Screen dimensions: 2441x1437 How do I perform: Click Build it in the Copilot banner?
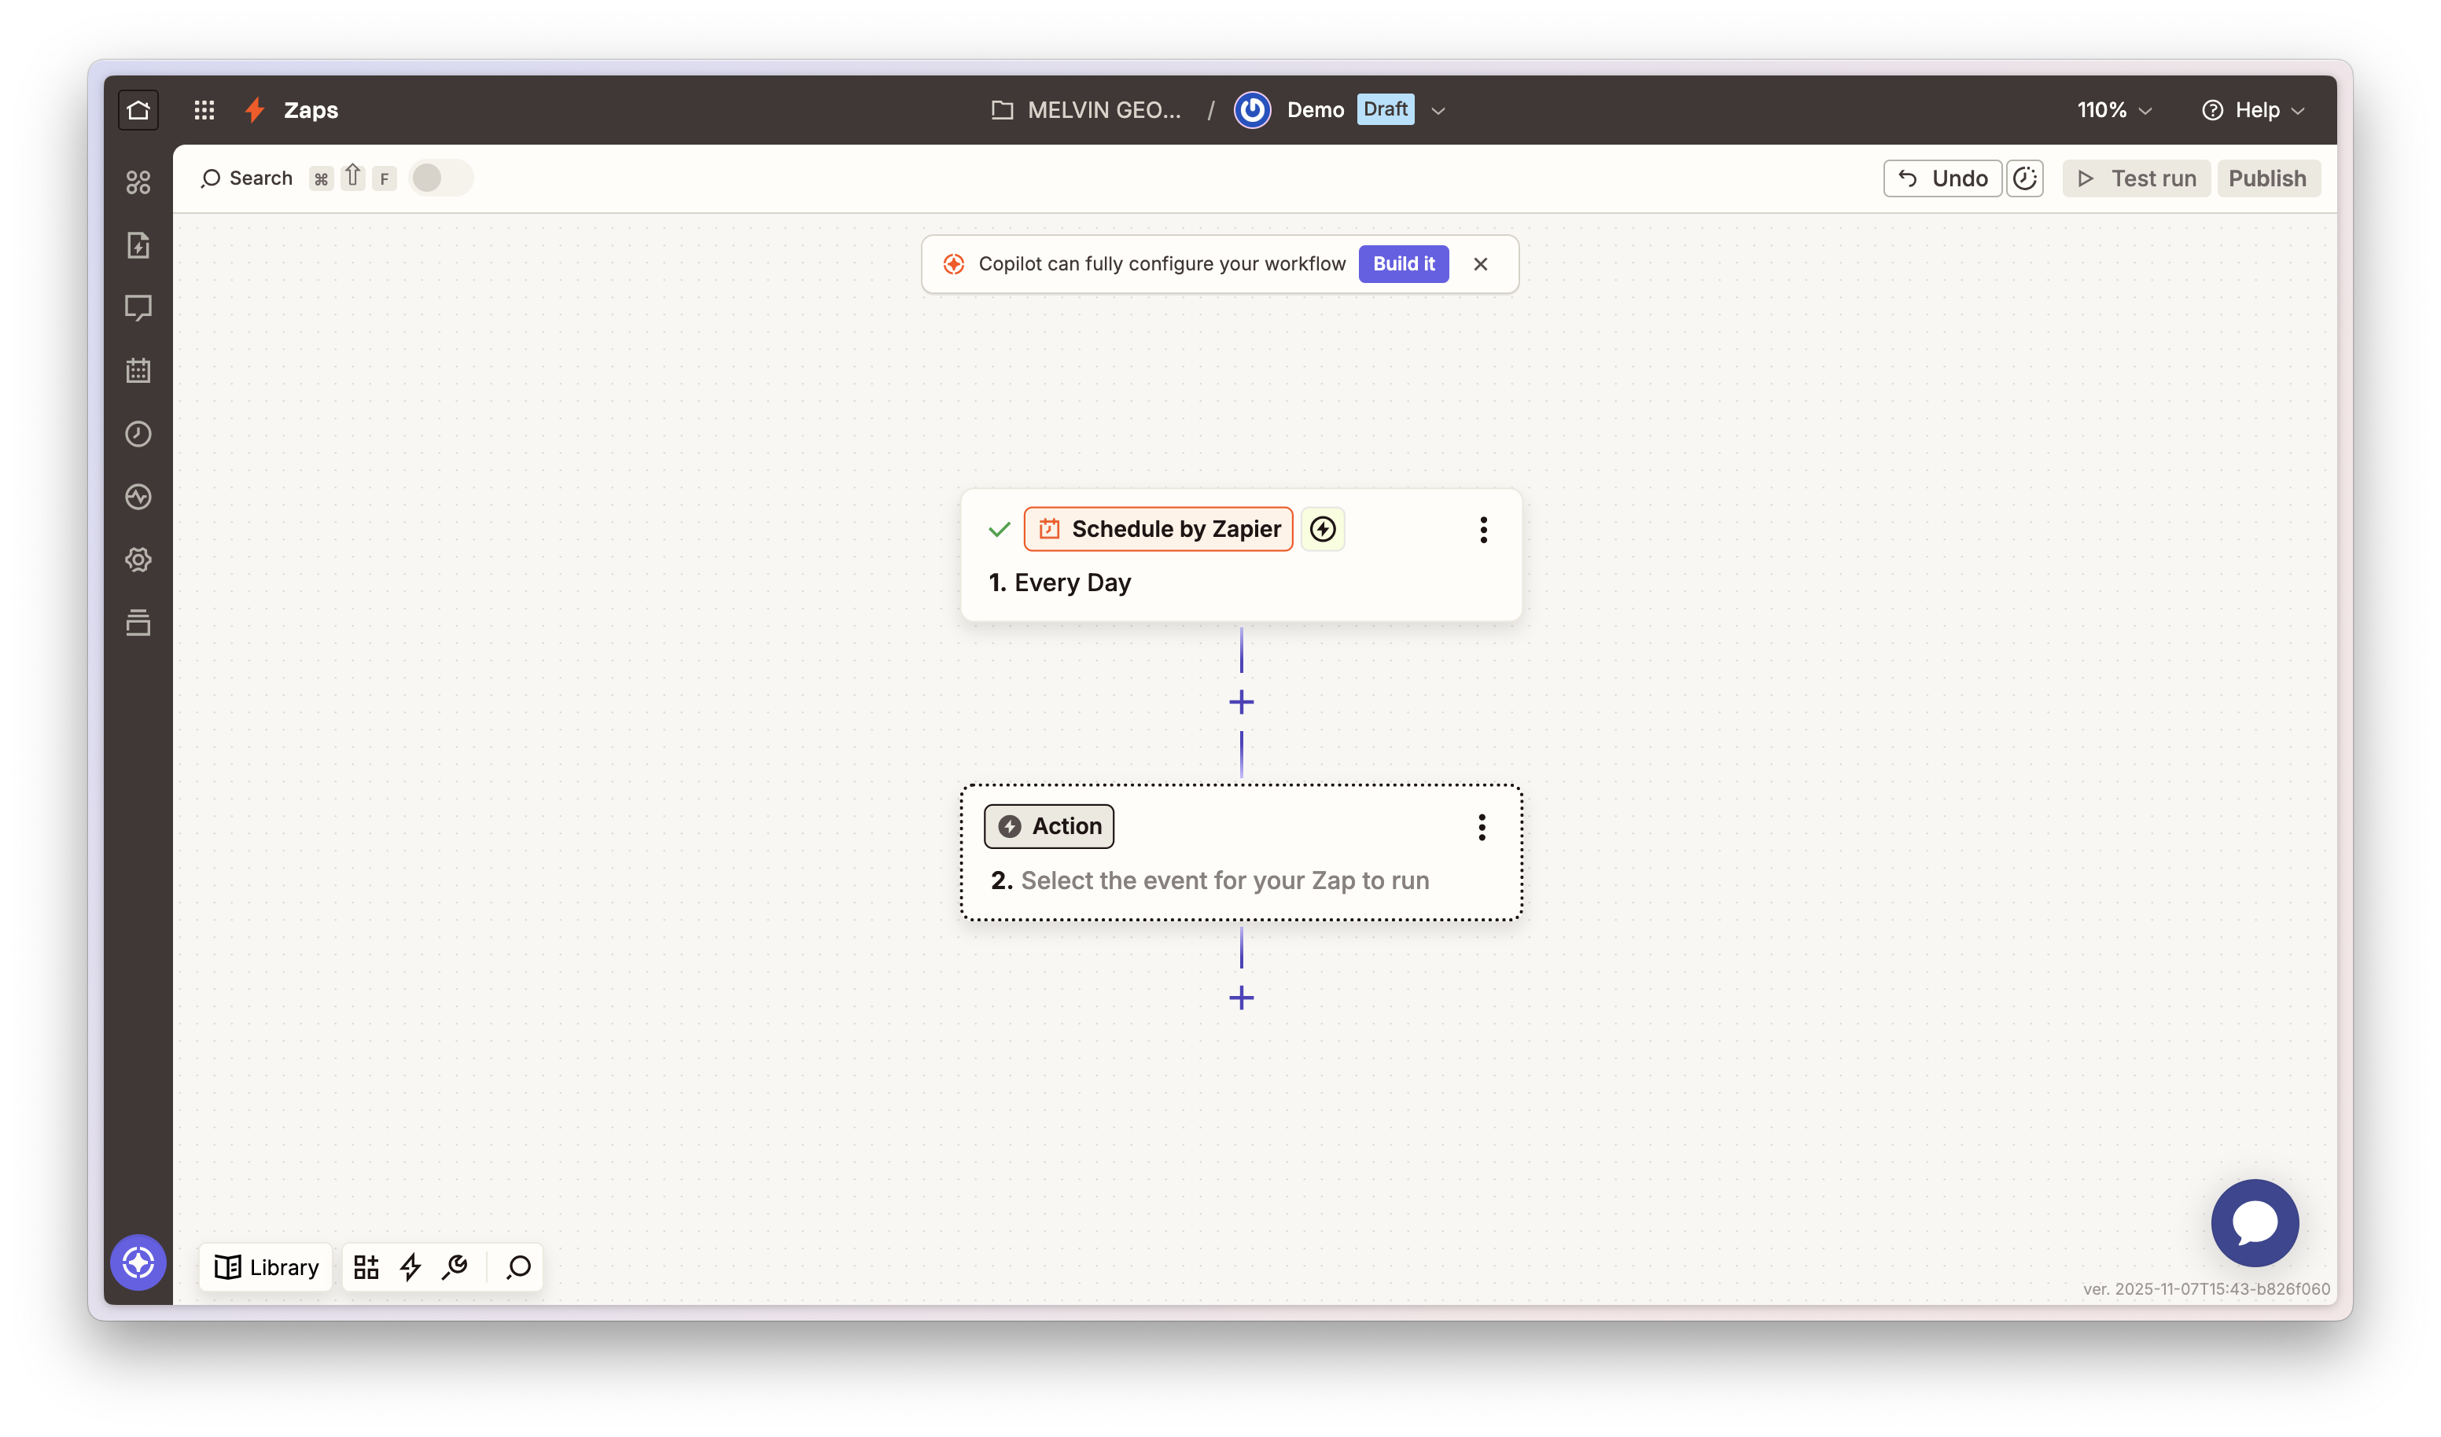coord(1404,263)
